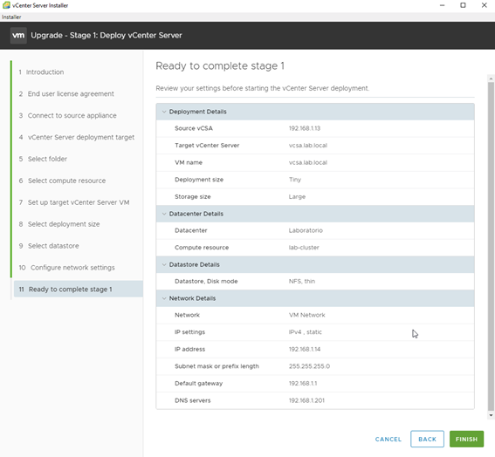
Task: Click the Review your settings description text
Action: (x=262, y=88)
